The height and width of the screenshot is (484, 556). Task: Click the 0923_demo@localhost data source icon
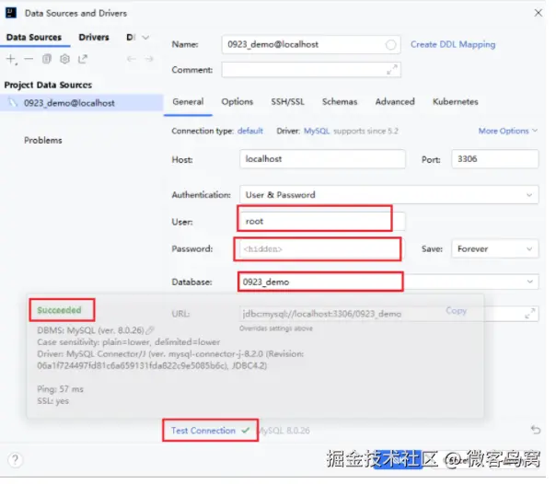(13, 103)
